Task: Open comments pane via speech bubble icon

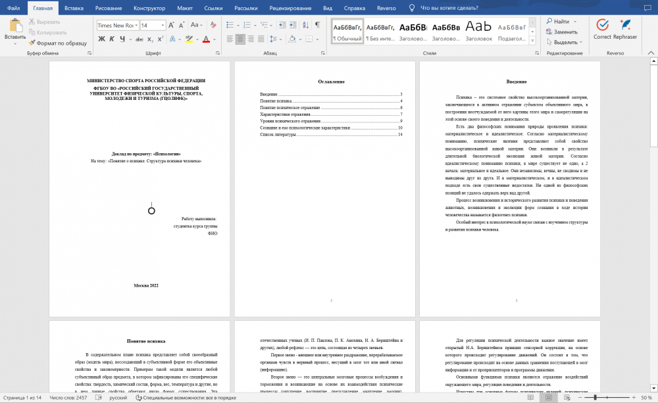Action: point(647,7)
